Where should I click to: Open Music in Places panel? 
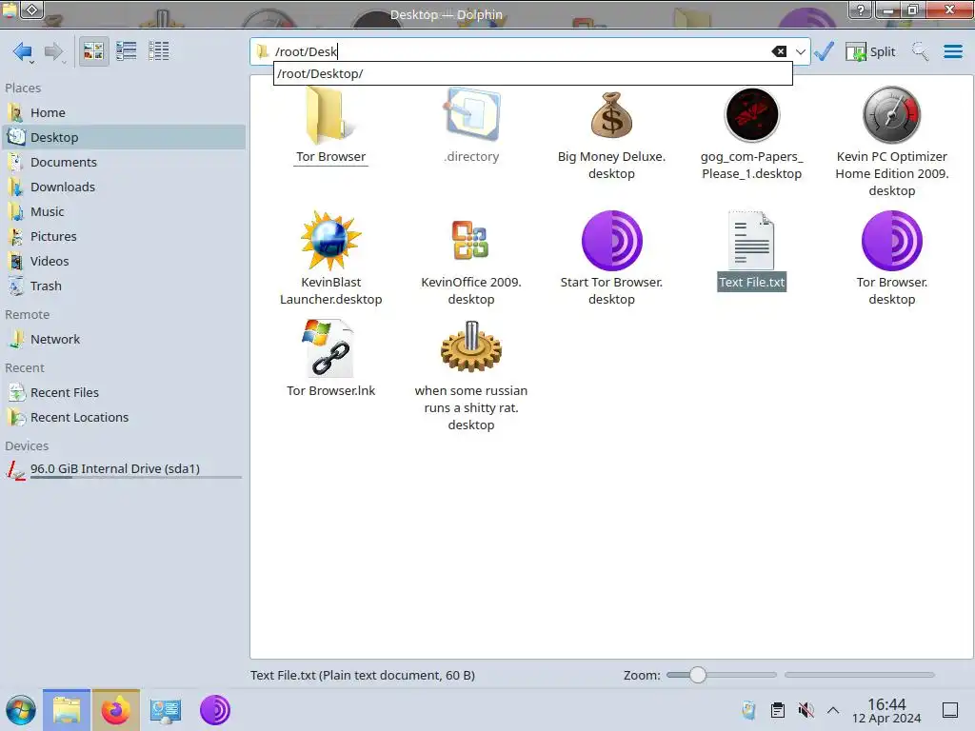[124, 212]
